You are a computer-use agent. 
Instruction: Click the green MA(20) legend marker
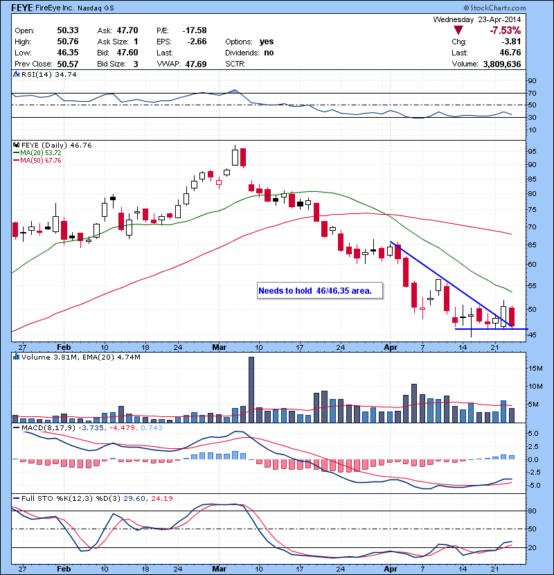tap(16, 153)
